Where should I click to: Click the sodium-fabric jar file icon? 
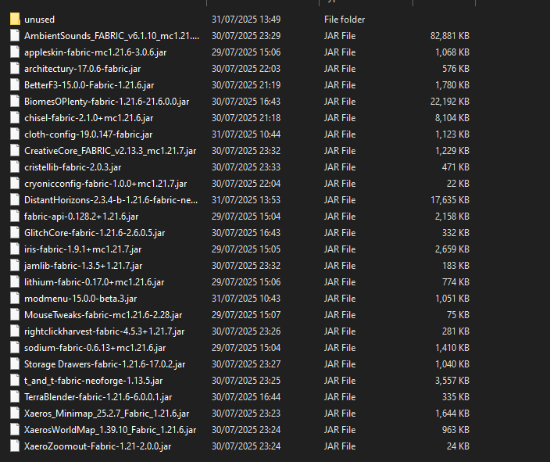click(x=15, y=348)
